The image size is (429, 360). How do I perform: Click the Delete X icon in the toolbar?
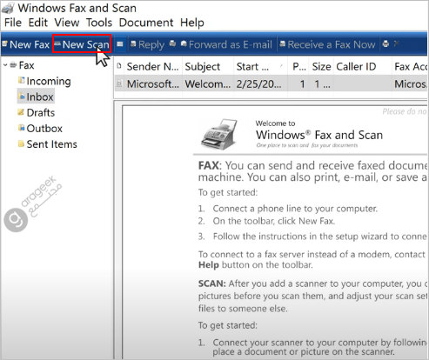(x=396, y=43)
